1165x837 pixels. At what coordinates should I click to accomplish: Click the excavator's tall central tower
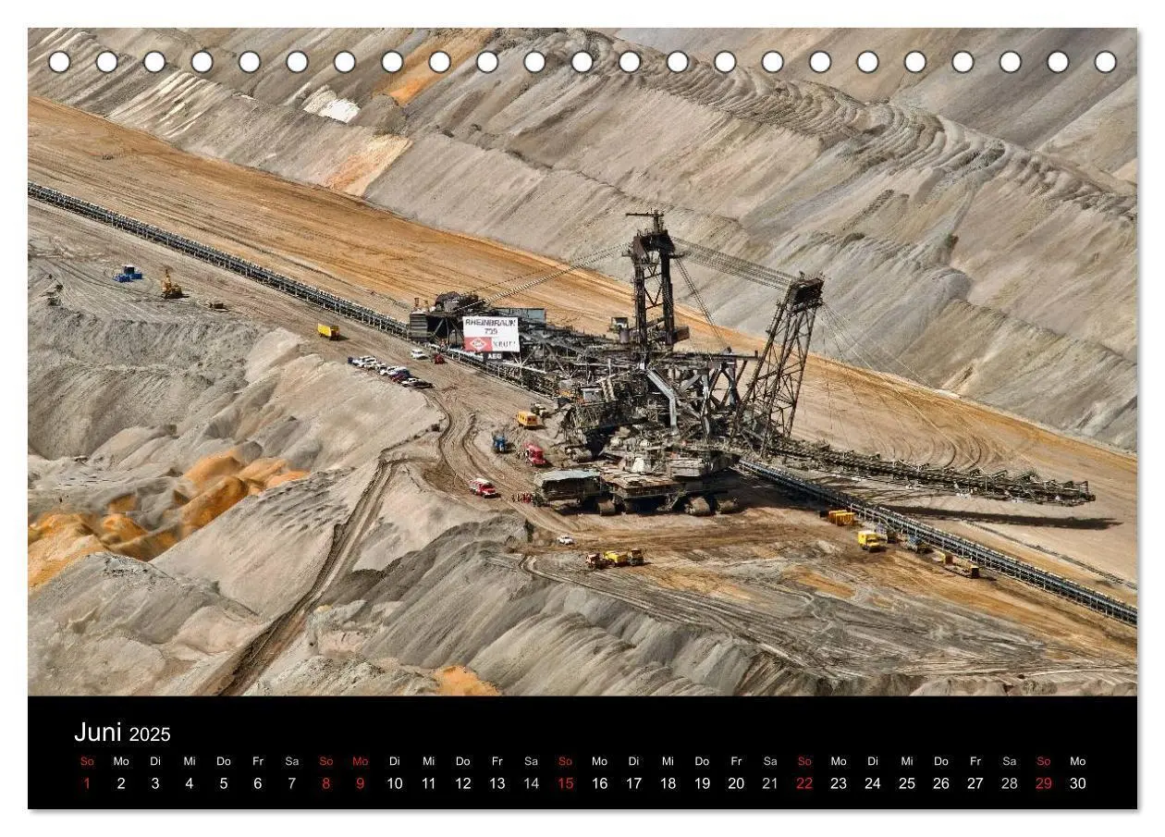[655, 277]
